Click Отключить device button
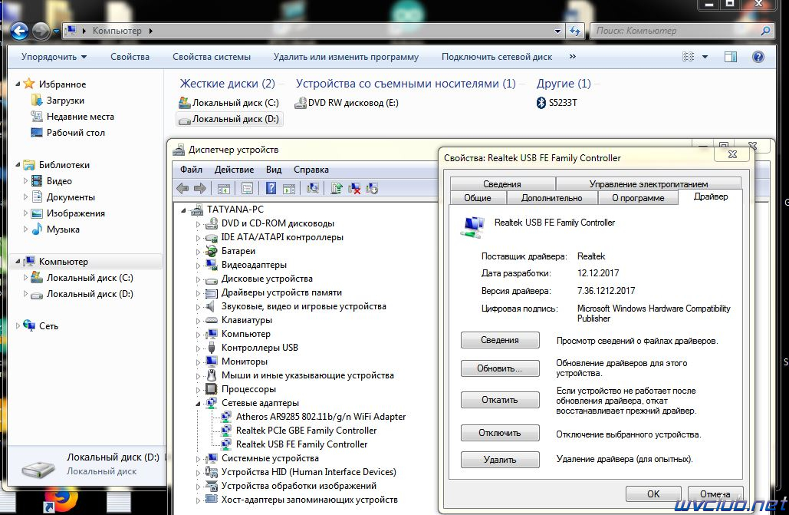The height and width of the screenshot is (515, 789). pos(500,433)
